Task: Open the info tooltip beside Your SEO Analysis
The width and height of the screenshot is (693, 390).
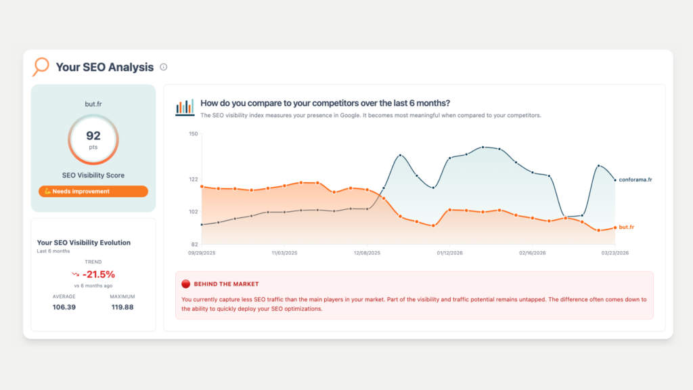Action: [x=163, y=67]
